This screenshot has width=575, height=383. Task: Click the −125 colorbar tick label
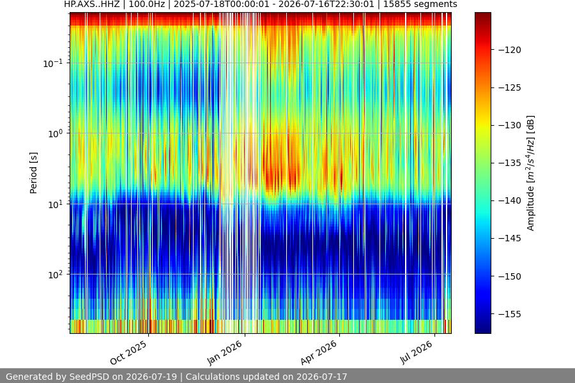510,87
